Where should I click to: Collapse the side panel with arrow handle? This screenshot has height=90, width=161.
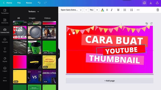click(59, 54)
